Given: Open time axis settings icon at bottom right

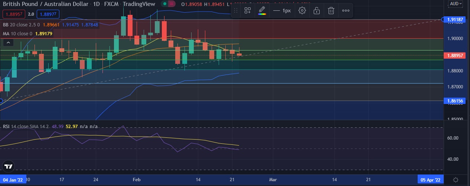Looking at the screenshot, I should pyautogui.click(x=456, y=179).
